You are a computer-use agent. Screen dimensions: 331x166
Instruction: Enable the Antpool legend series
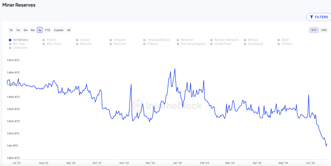click(x=120, y=40)
